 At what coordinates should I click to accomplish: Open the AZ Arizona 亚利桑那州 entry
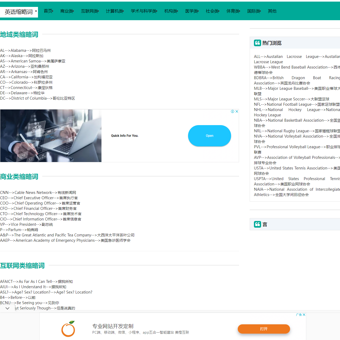[x=24, y=66]
